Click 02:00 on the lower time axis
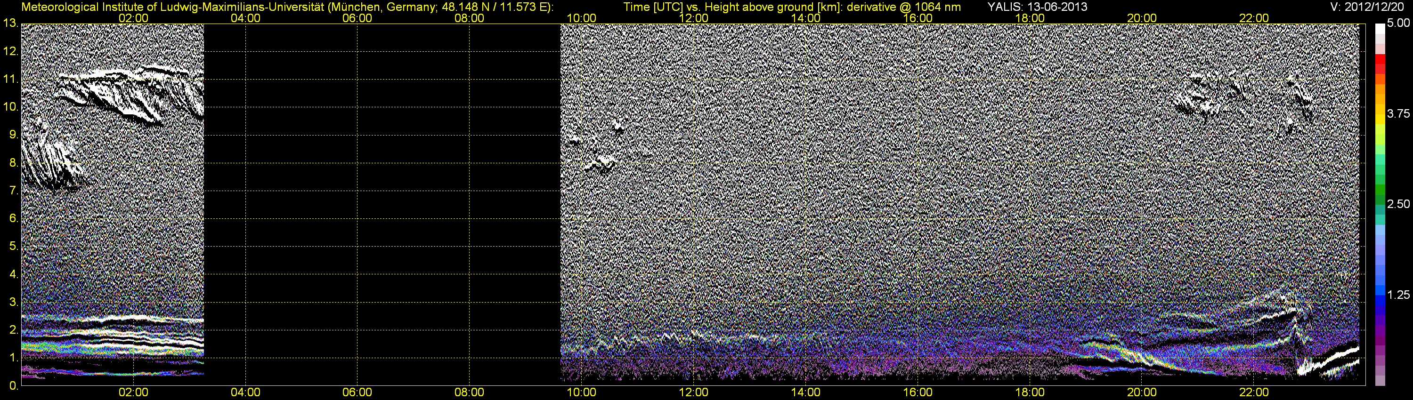The width and height of the screenshot is (1413, 400). [133, 392]
